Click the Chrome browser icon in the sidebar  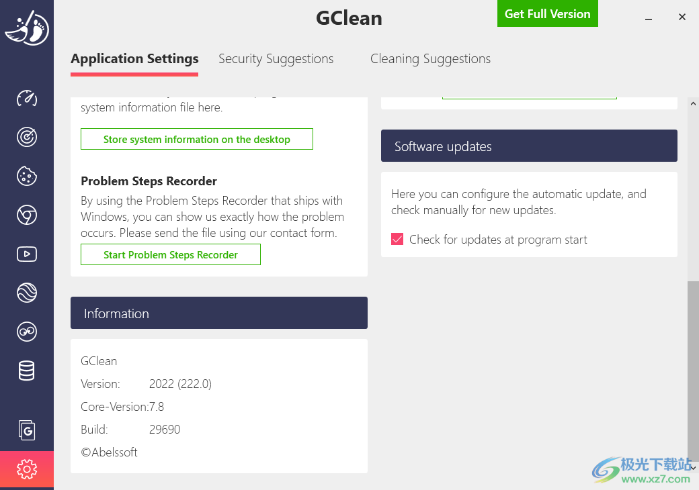click(27, 215)
